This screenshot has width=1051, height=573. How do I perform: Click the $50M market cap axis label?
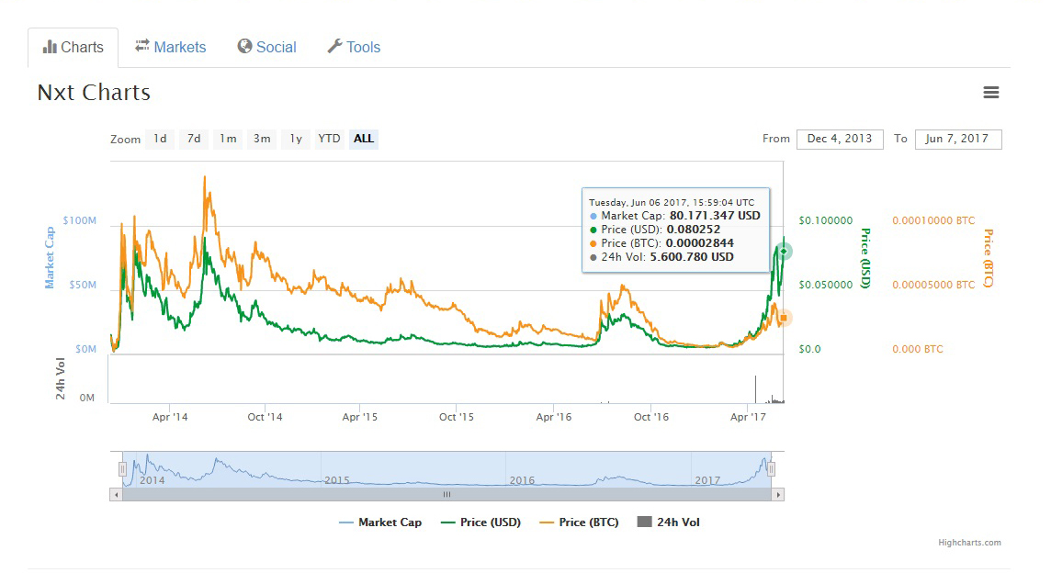point(83,285)
